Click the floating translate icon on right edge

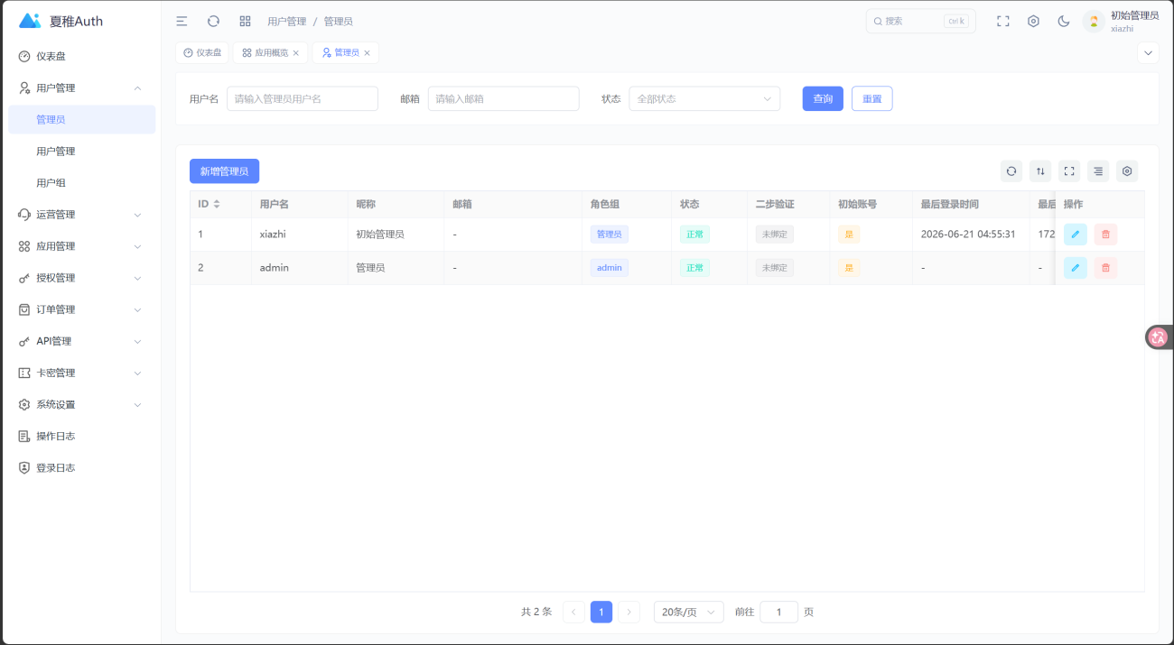(x=1158, y=337)
